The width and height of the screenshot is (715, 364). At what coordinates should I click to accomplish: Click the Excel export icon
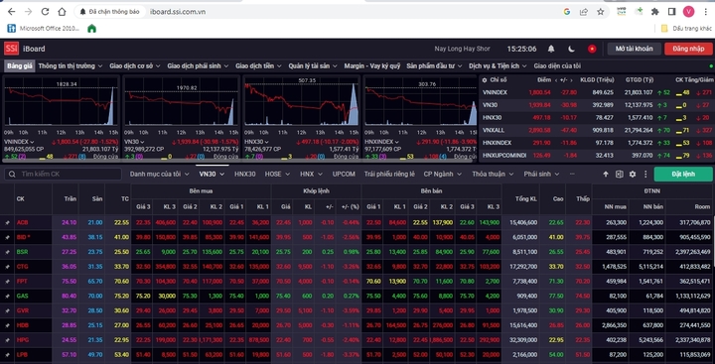click(620, 174)
